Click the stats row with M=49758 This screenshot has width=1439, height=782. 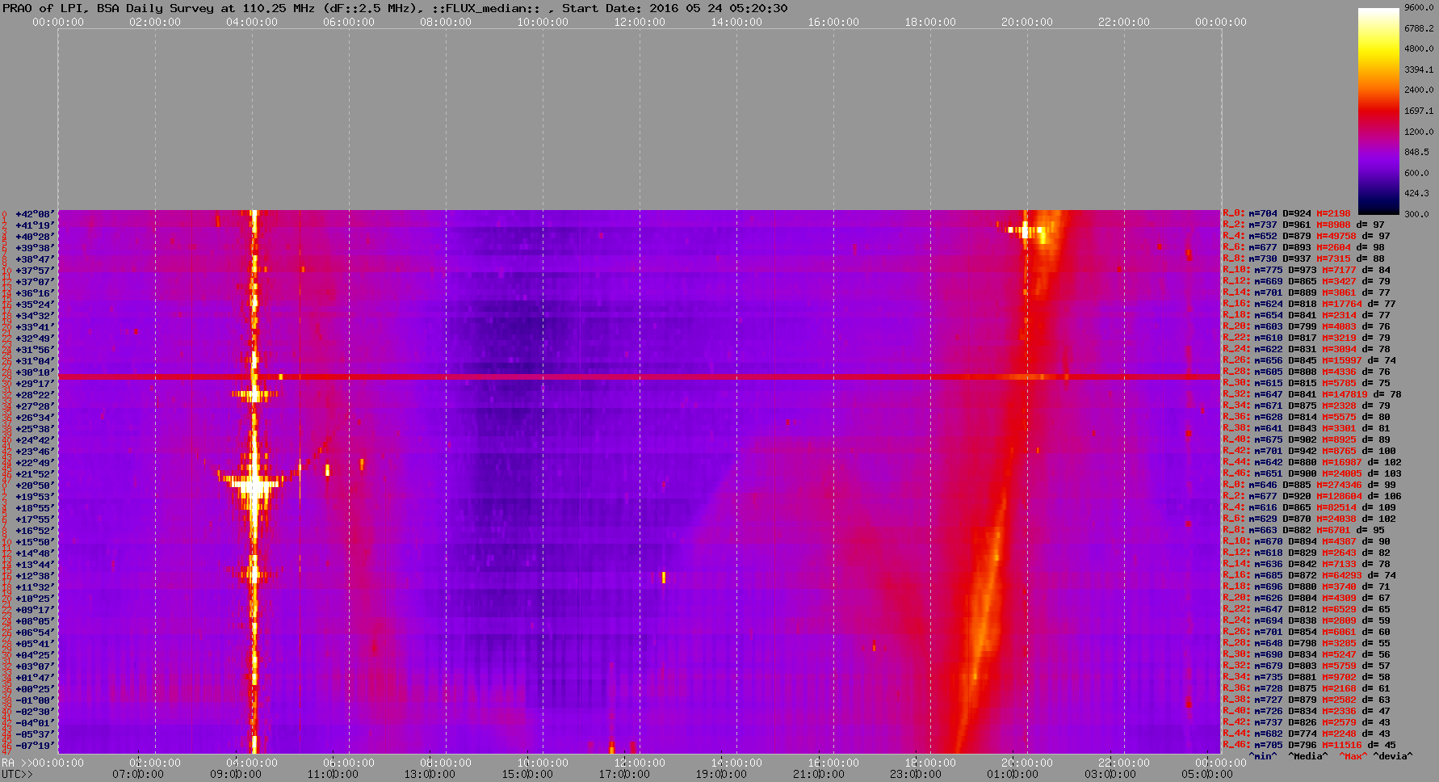(1307, 237)
